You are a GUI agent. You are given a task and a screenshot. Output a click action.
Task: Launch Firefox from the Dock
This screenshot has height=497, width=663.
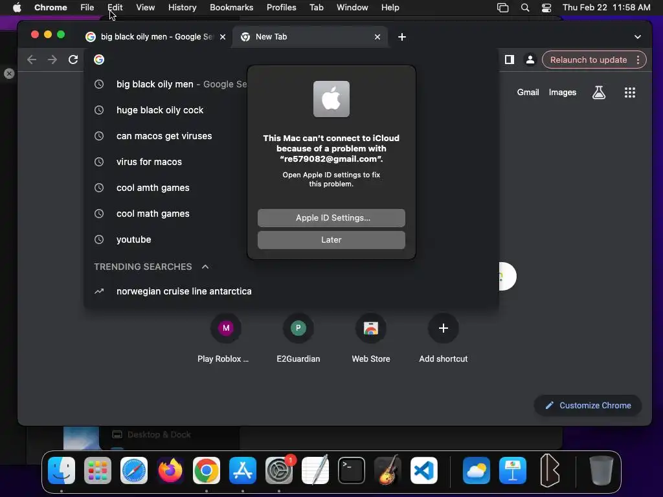click(x=170, y=470)
